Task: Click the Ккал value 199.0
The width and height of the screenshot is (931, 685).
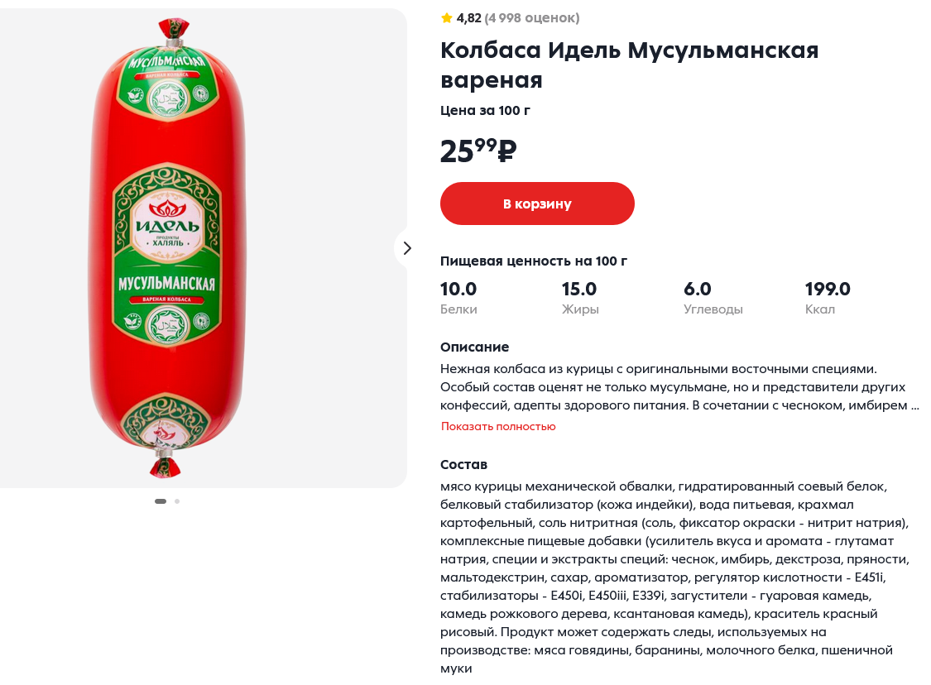Action: (828, 290)
